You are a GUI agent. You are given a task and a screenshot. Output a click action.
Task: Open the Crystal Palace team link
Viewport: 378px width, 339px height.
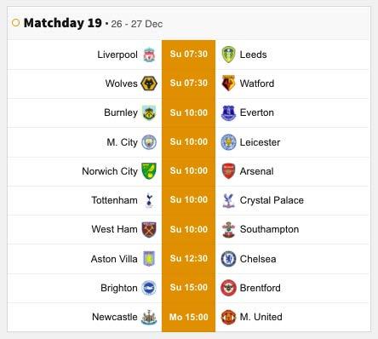tap(272, 200)
